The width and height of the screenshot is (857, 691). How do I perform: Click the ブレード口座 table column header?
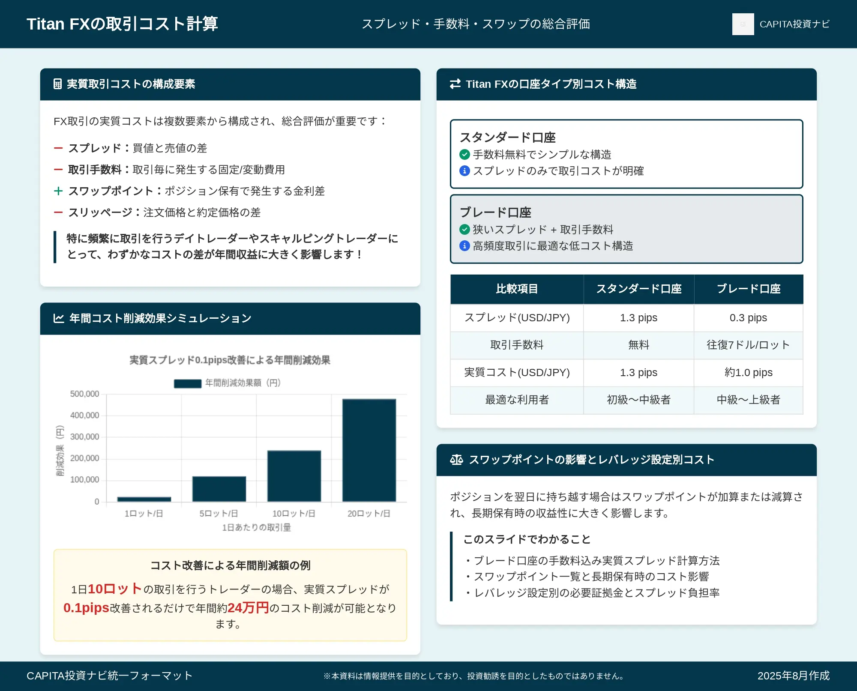point(749,289)
